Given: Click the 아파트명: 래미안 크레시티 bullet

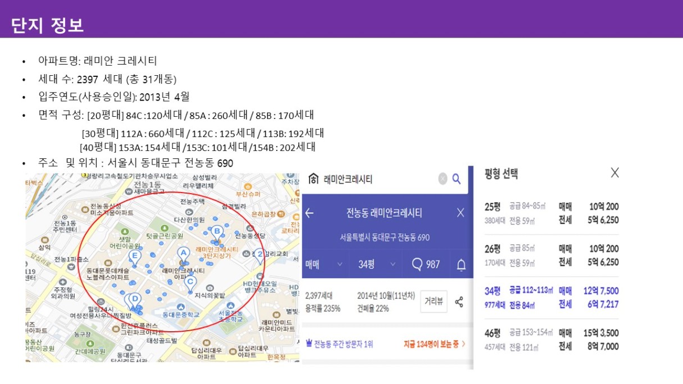Looking at the screenshot, I should coord(98,61).
